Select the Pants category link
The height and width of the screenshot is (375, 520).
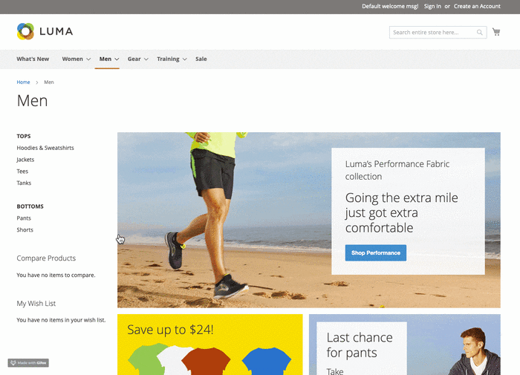(24, 218)
